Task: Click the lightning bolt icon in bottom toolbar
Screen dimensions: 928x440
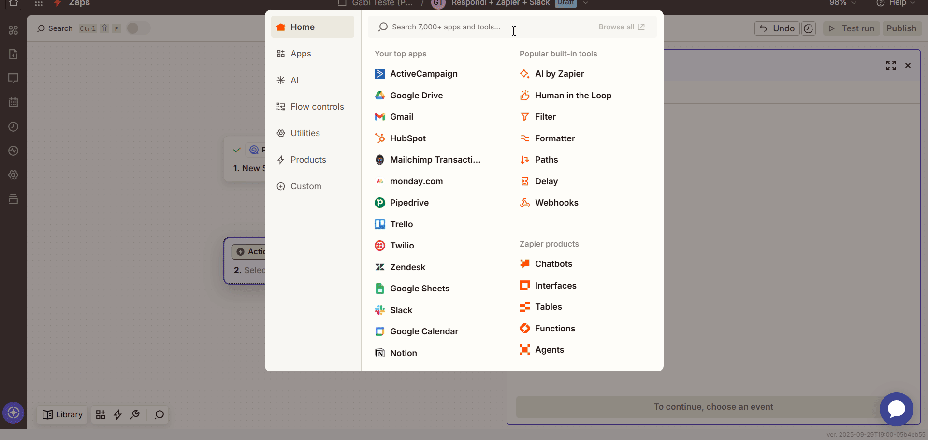Action: pyautogui.click(x=117, y=415)
